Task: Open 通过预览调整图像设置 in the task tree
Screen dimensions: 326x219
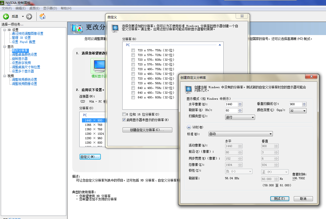Action: click(27, 33)
